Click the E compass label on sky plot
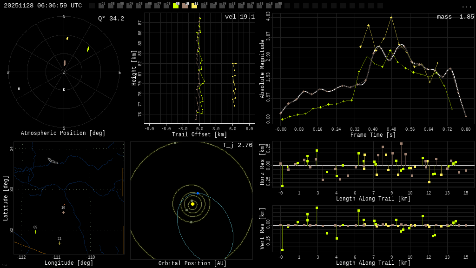The image size is (476, 268). click(119, 73)
